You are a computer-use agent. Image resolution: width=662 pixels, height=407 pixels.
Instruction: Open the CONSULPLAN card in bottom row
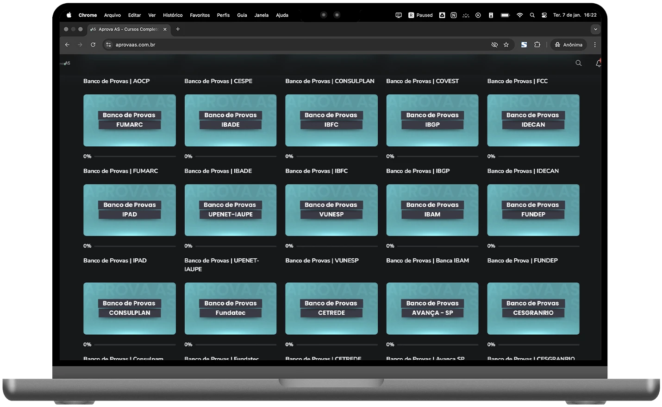coord(130,309)
